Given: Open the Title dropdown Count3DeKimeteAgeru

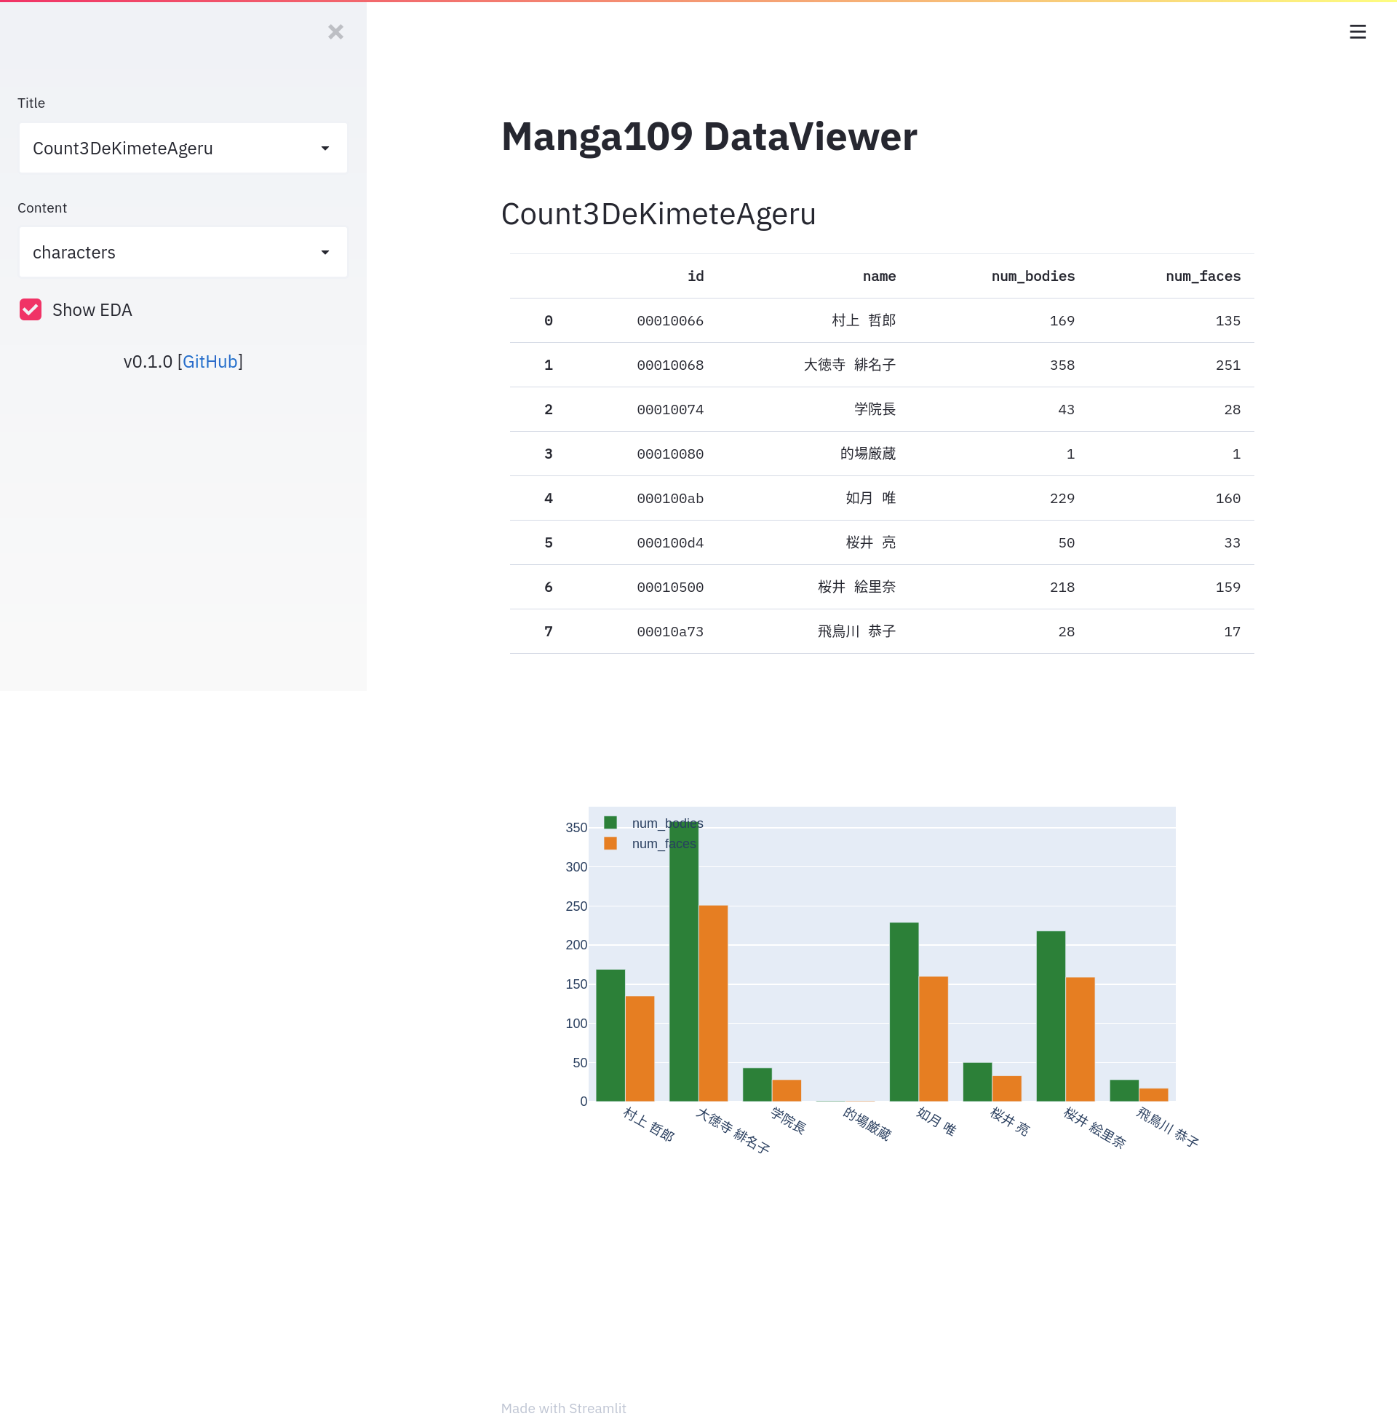Looking at the screenshot, I should (x=169, y=149).
